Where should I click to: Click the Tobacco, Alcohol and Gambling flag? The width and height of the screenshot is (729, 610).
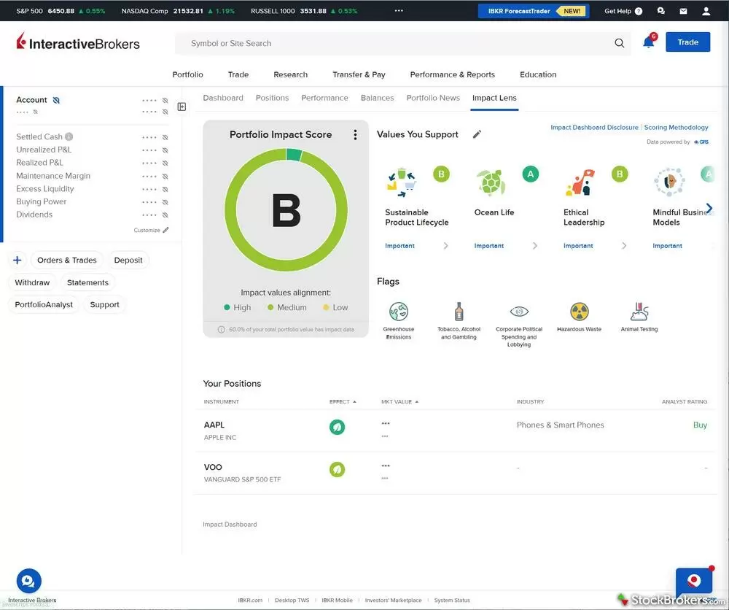tap(459, 312)
